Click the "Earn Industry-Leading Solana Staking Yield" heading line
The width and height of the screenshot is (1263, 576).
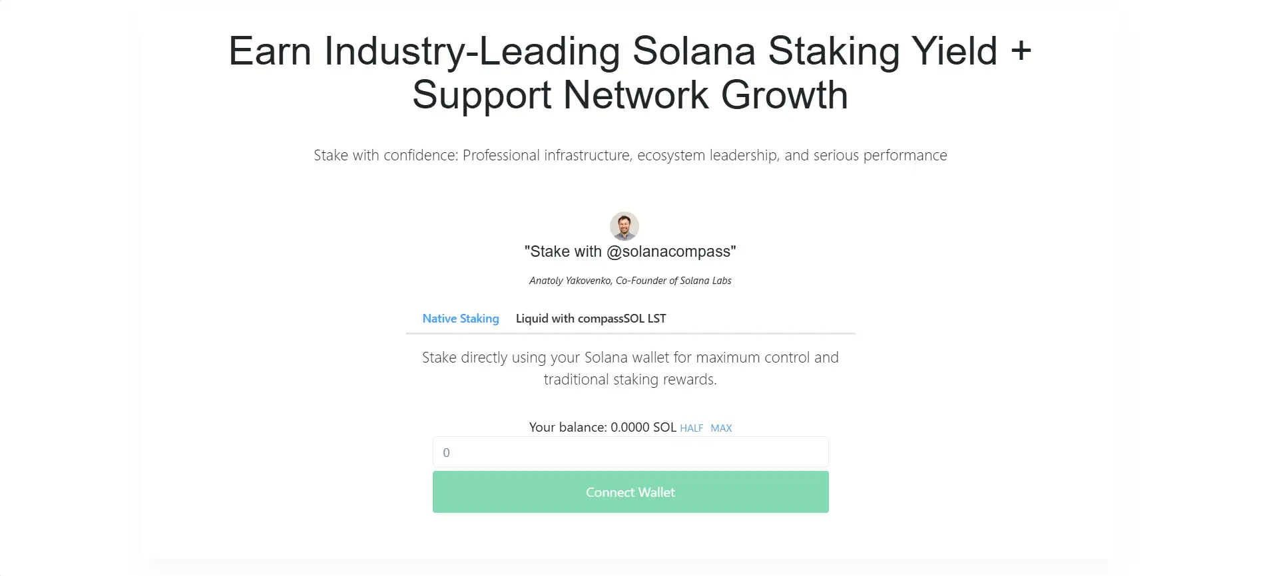click(630, 51)
